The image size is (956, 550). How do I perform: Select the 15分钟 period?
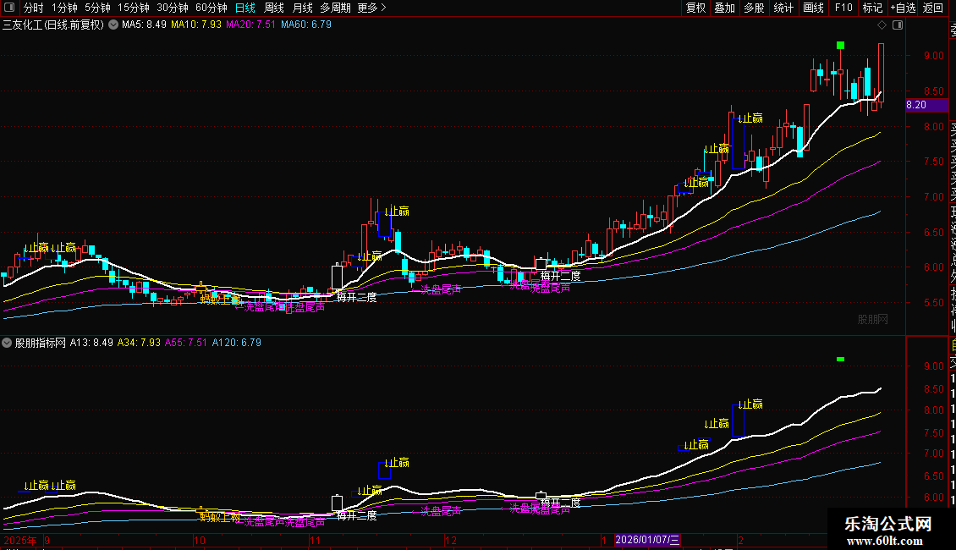click(x=134, y=8)
